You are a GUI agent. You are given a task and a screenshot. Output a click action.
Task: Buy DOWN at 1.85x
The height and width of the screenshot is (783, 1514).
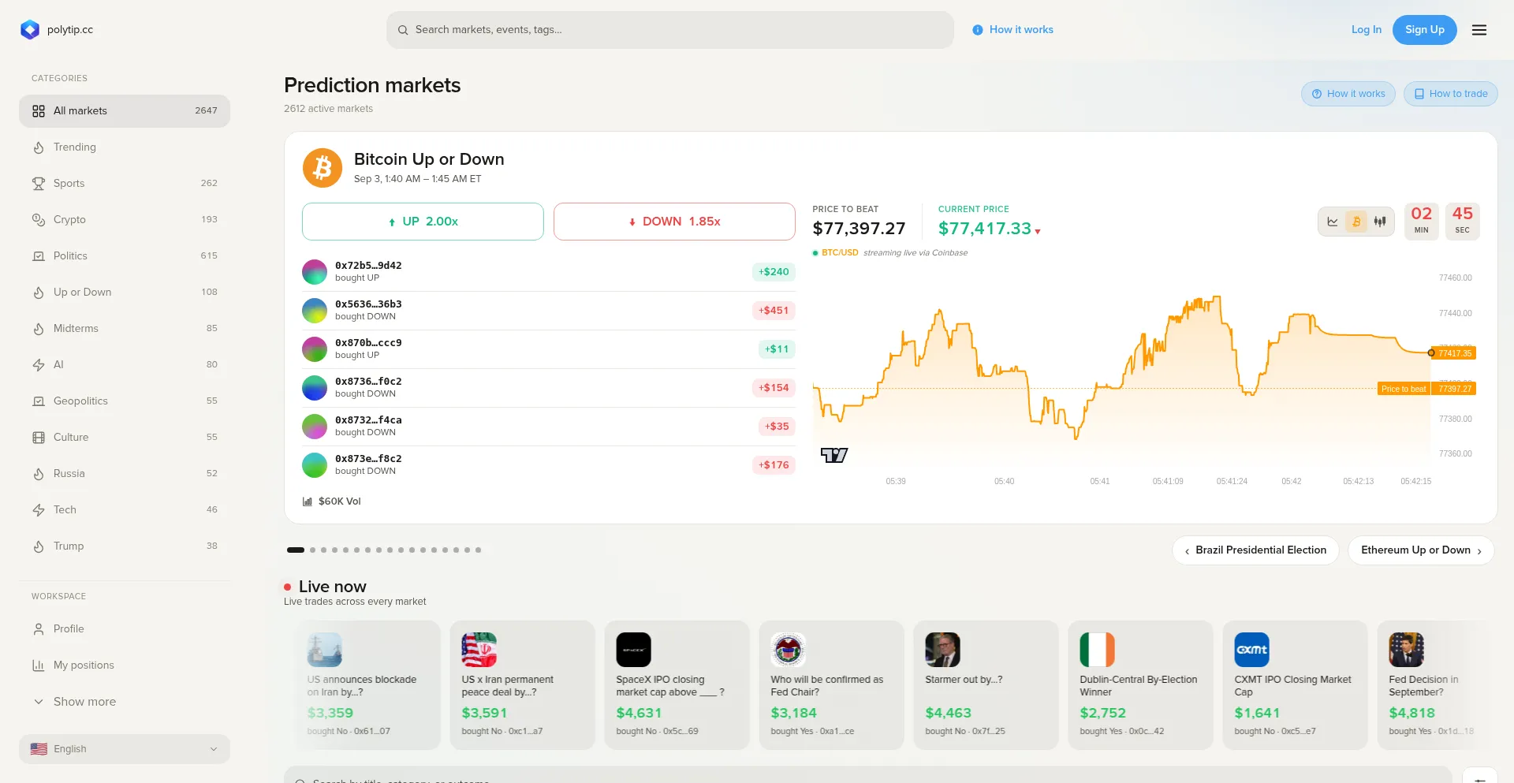click(x=674, y=222)
